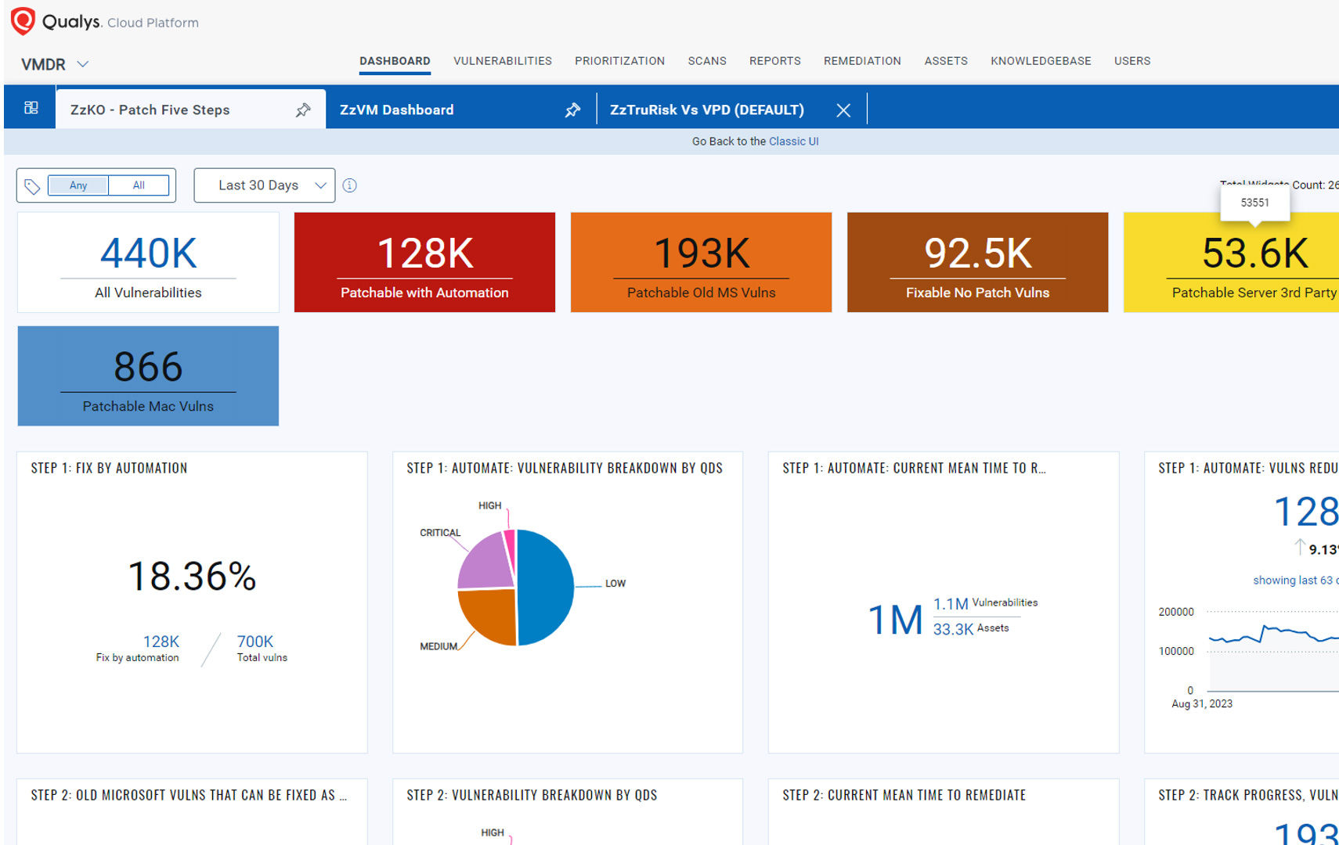Viewport: 1339px width, 845px height.
Task: Open the Vulnerabilities menu
Action: [x=502, y=61]
